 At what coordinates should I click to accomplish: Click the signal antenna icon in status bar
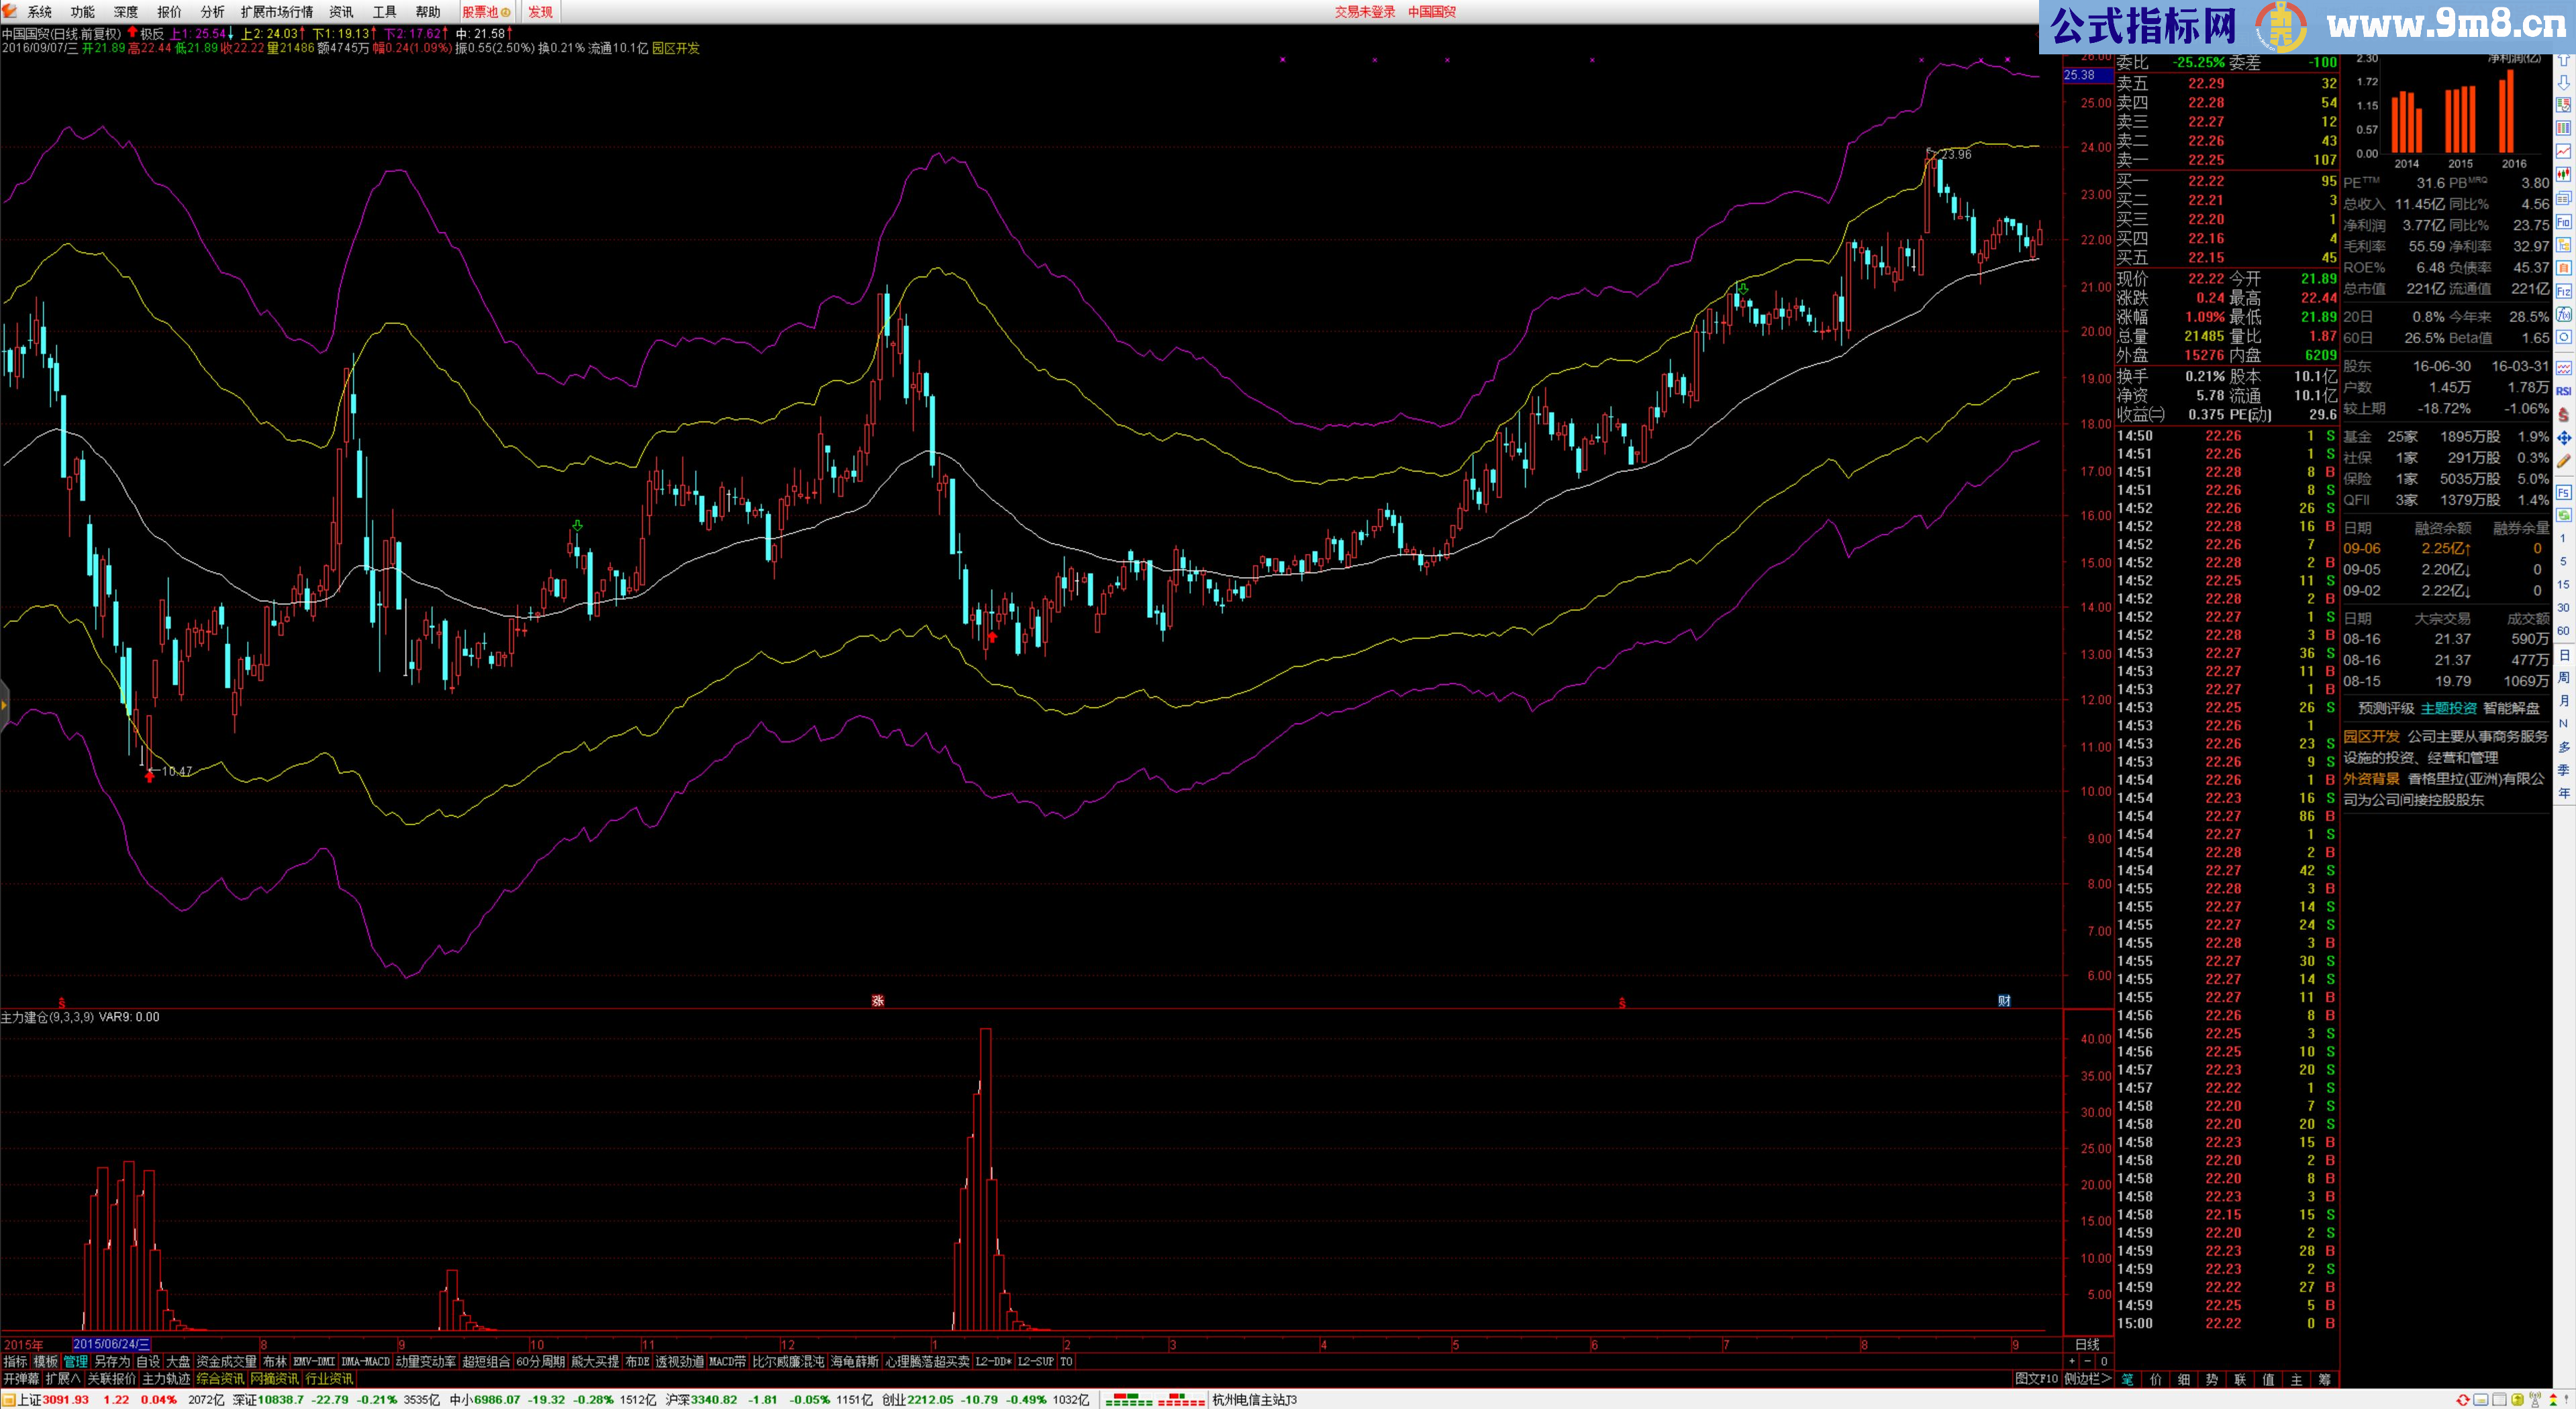coord(2535,1399)
